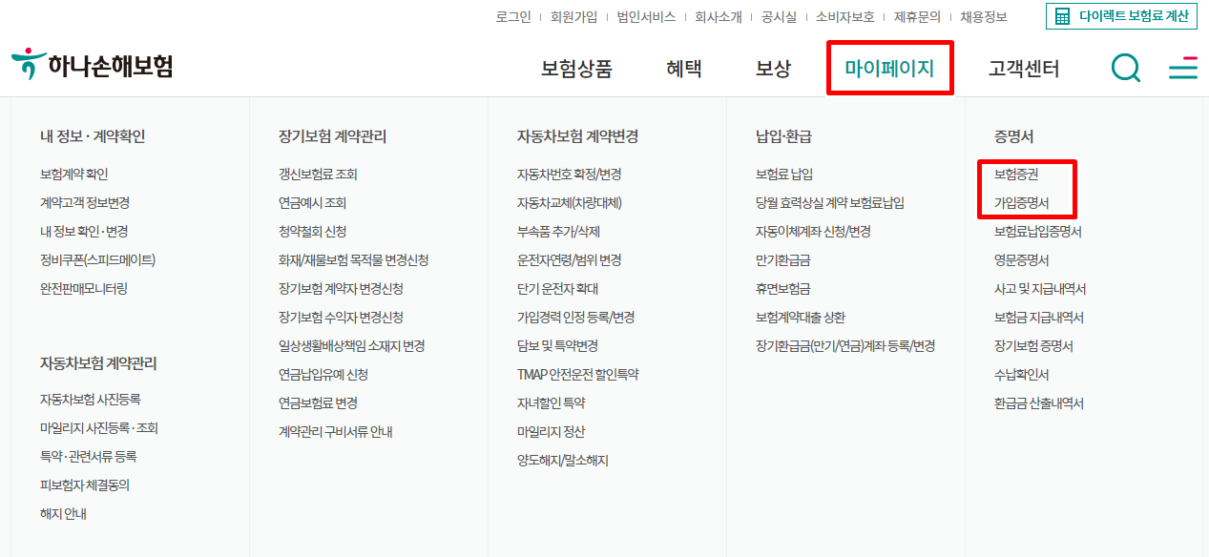Select TMAP 안전운전 할인특약
Viewport: 1209px width, 557px height.
578,375
